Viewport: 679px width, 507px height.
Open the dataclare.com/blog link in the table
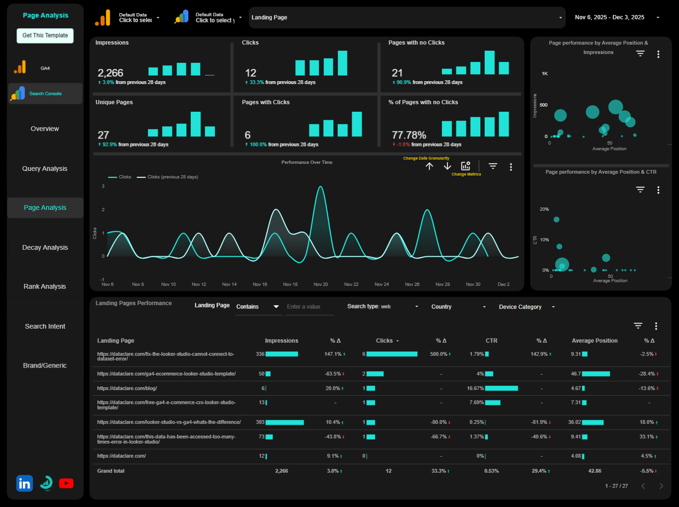click(127, 388)
